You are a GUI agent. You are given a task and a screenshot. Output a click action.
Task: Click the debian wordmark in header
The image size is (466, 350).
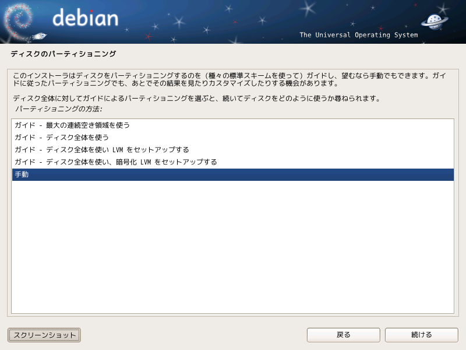point(85,17)
